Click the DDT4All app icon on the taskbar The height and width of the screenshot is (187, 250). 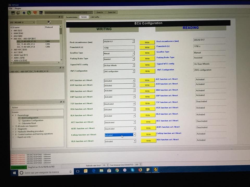156,170
